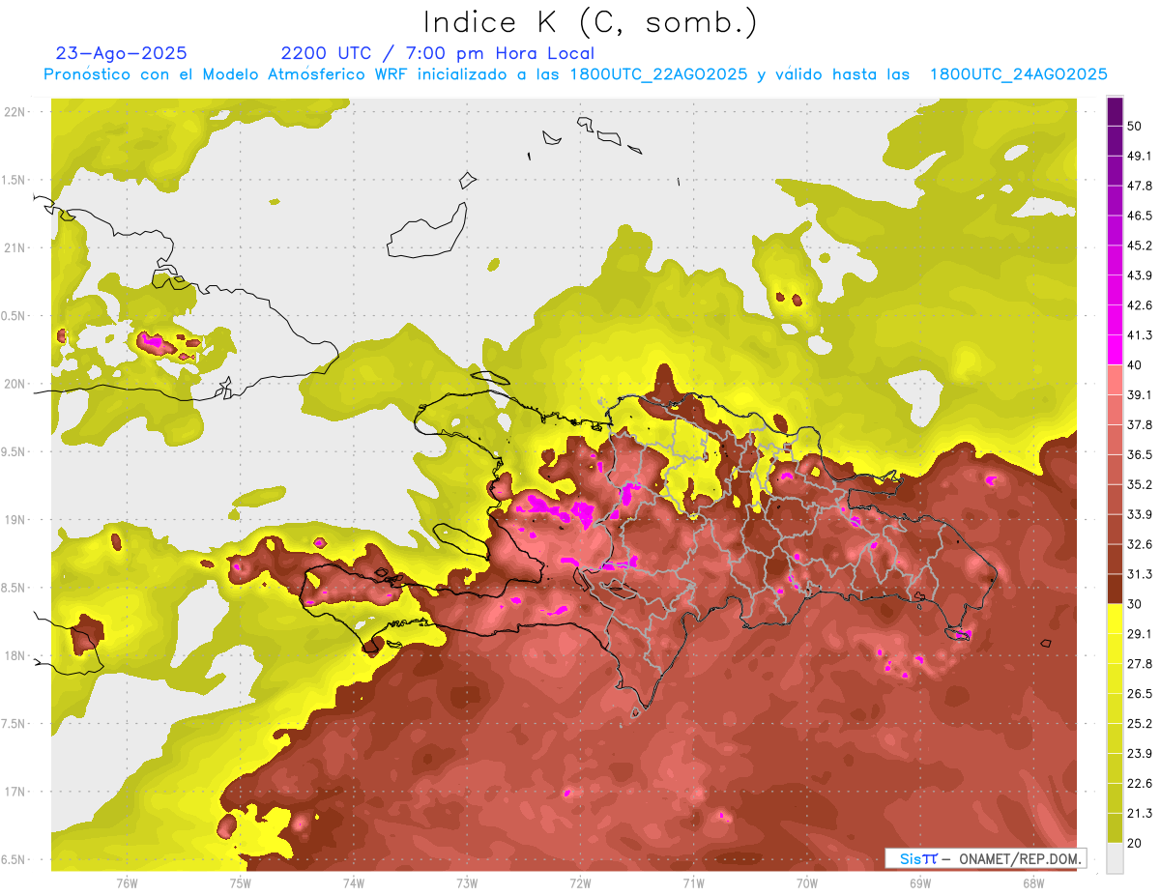Screen dimensions: 1160x896
Task: Click the bright magenta swatch between 40 and 41.3
Action: 1116,350
